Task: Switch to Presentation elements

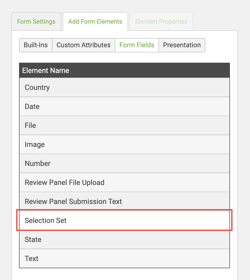Action: pyautogui.click(x=182, y=45)
